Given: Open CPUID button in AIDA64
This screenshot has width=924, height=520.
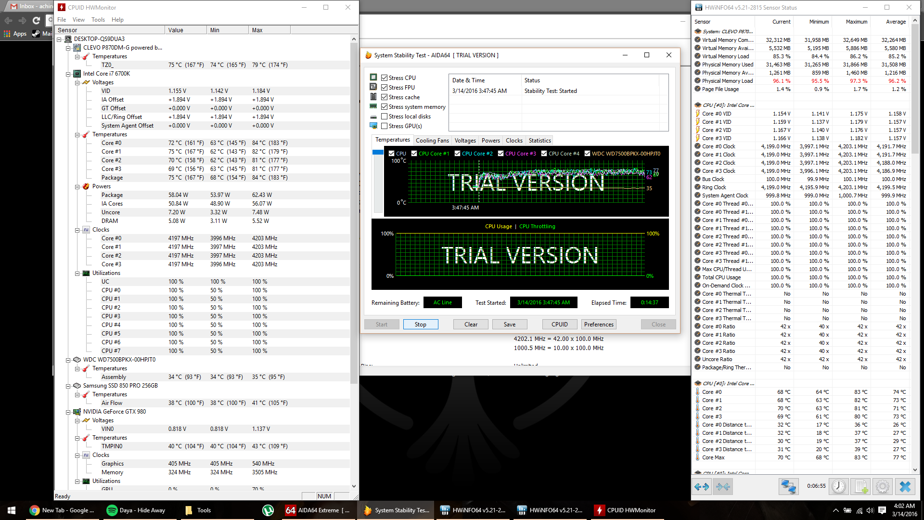Looking at the screenshot, I should (560, 325).
